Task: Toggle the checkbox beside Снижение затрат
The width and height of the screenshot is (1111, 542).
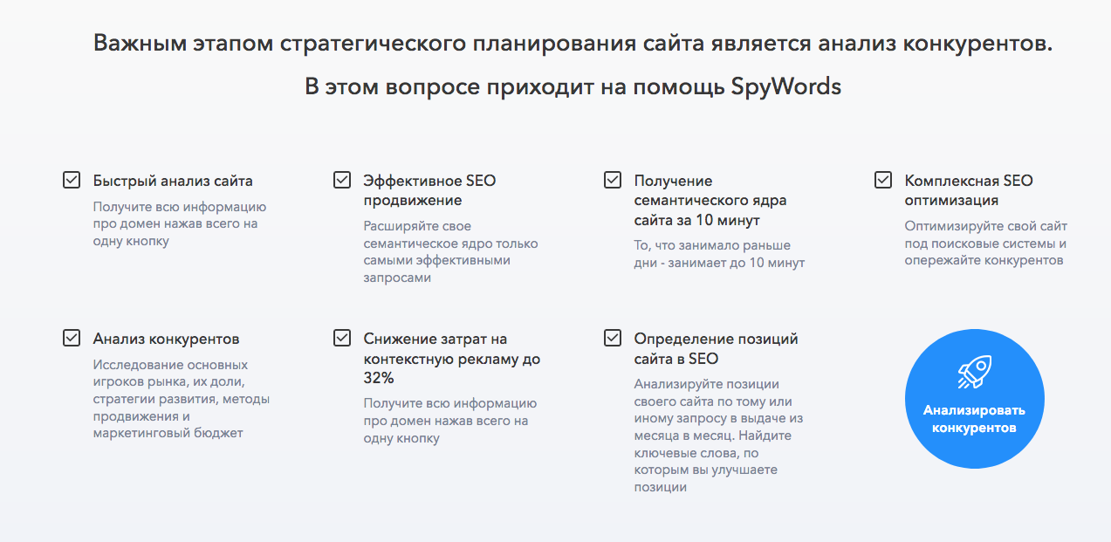Action: 342,338
